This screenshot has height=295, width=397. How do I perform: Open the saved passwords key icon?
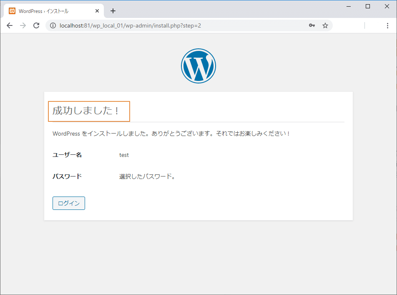(312, 25)
